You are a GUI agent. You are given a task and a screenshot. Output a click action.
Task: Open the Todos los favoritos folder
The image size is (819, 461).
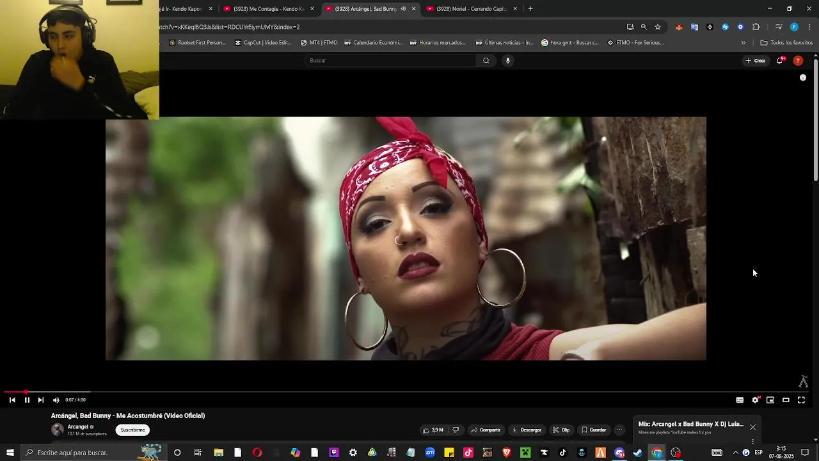pyautogui.click(x=787, y=43)
